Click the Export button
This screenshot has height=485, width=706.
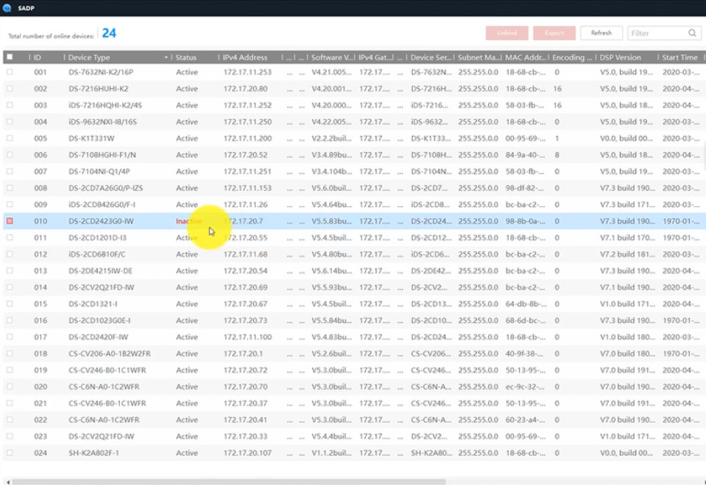tap(554, 33)
